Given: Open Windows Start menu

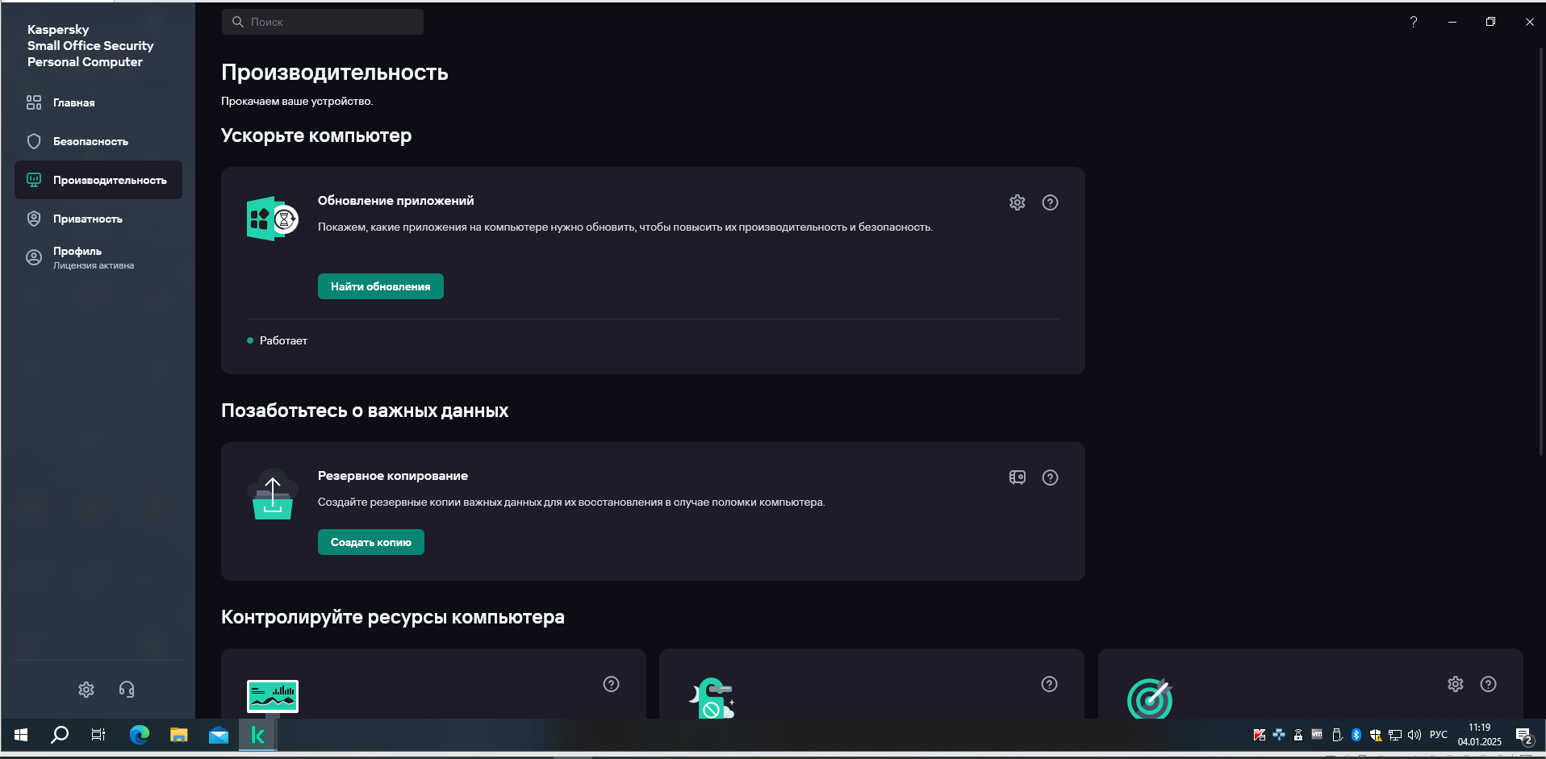Looking at the screenshot, I should [x=21, y=735].
